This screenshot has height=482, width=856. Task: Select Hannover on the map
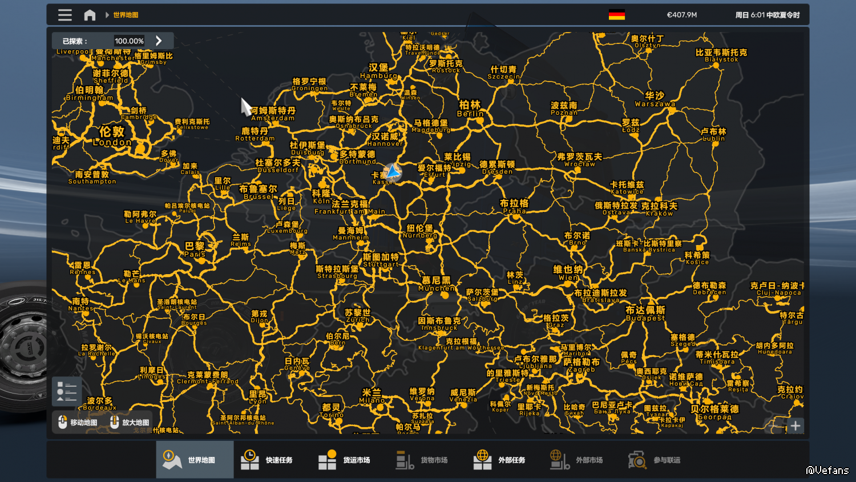point(385,140)
